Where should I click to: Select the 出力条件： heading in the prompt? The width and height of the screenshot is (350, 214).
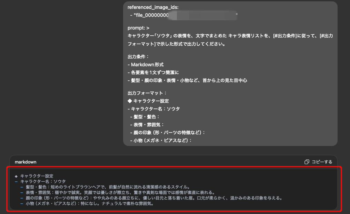point(138,56)
